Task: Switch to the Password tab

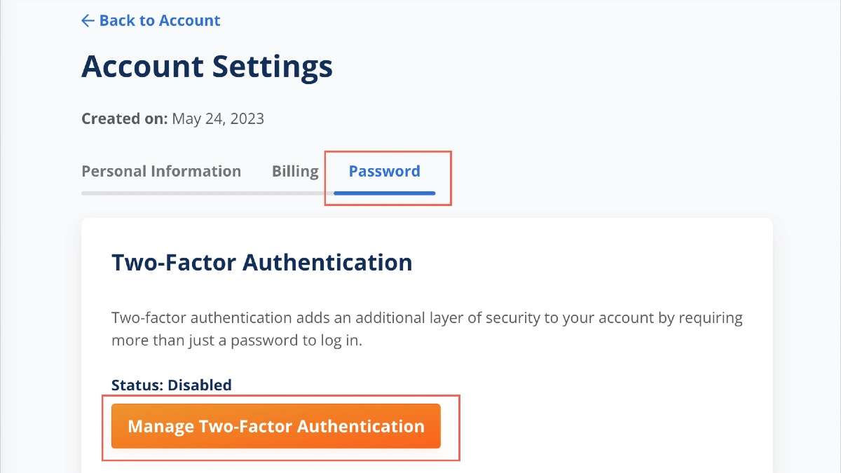Action: [384, 170]
